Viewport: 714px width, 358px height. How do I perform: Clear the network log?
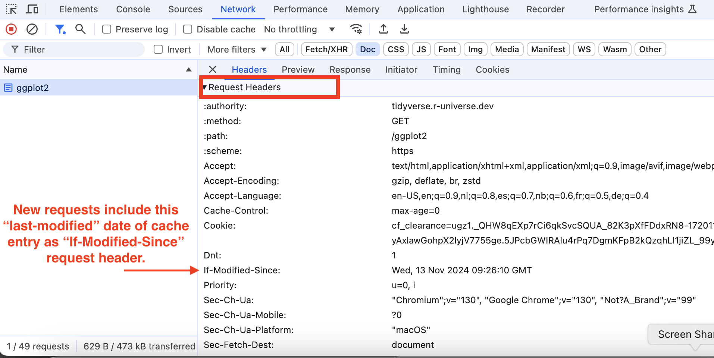[32, 29]
